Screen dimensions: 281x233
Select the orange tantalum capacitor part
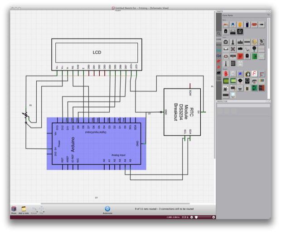(x=240, y=25)
